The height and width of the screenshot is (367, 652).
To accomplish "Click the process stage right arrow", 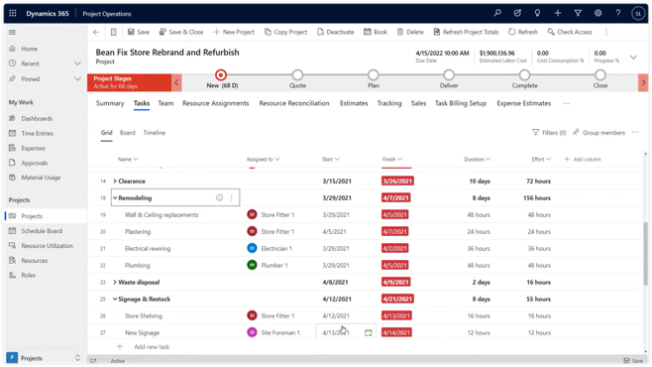I will [x=643, y=82].
